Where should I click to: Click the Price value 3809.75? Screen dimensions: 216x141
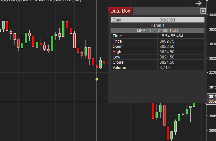click(x=167, y=41)
